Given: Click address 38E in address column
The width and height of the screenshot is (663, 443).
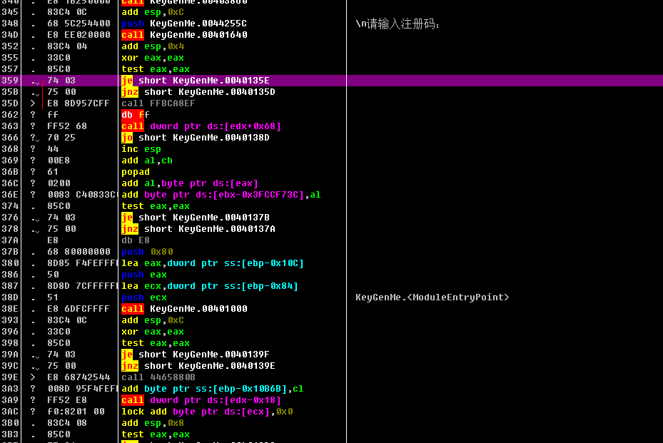Looking at the screenshot, I should pyautogui.click(x=10, y=309).
